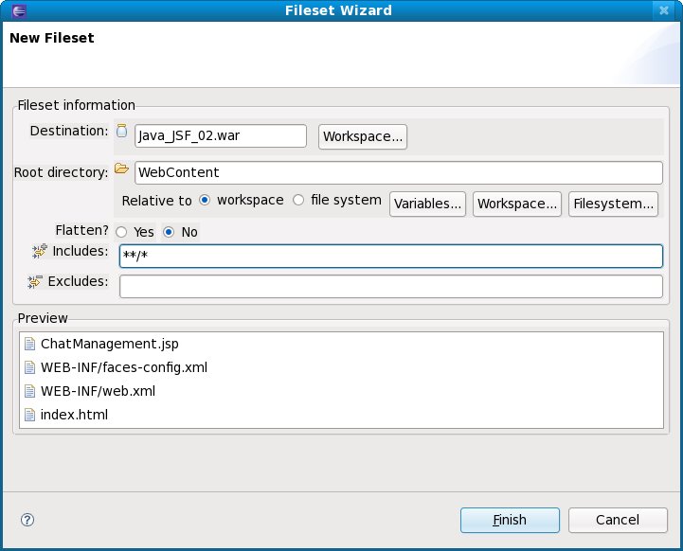
Task: Click the Includes pattern icon
Action: pos(39,251)
